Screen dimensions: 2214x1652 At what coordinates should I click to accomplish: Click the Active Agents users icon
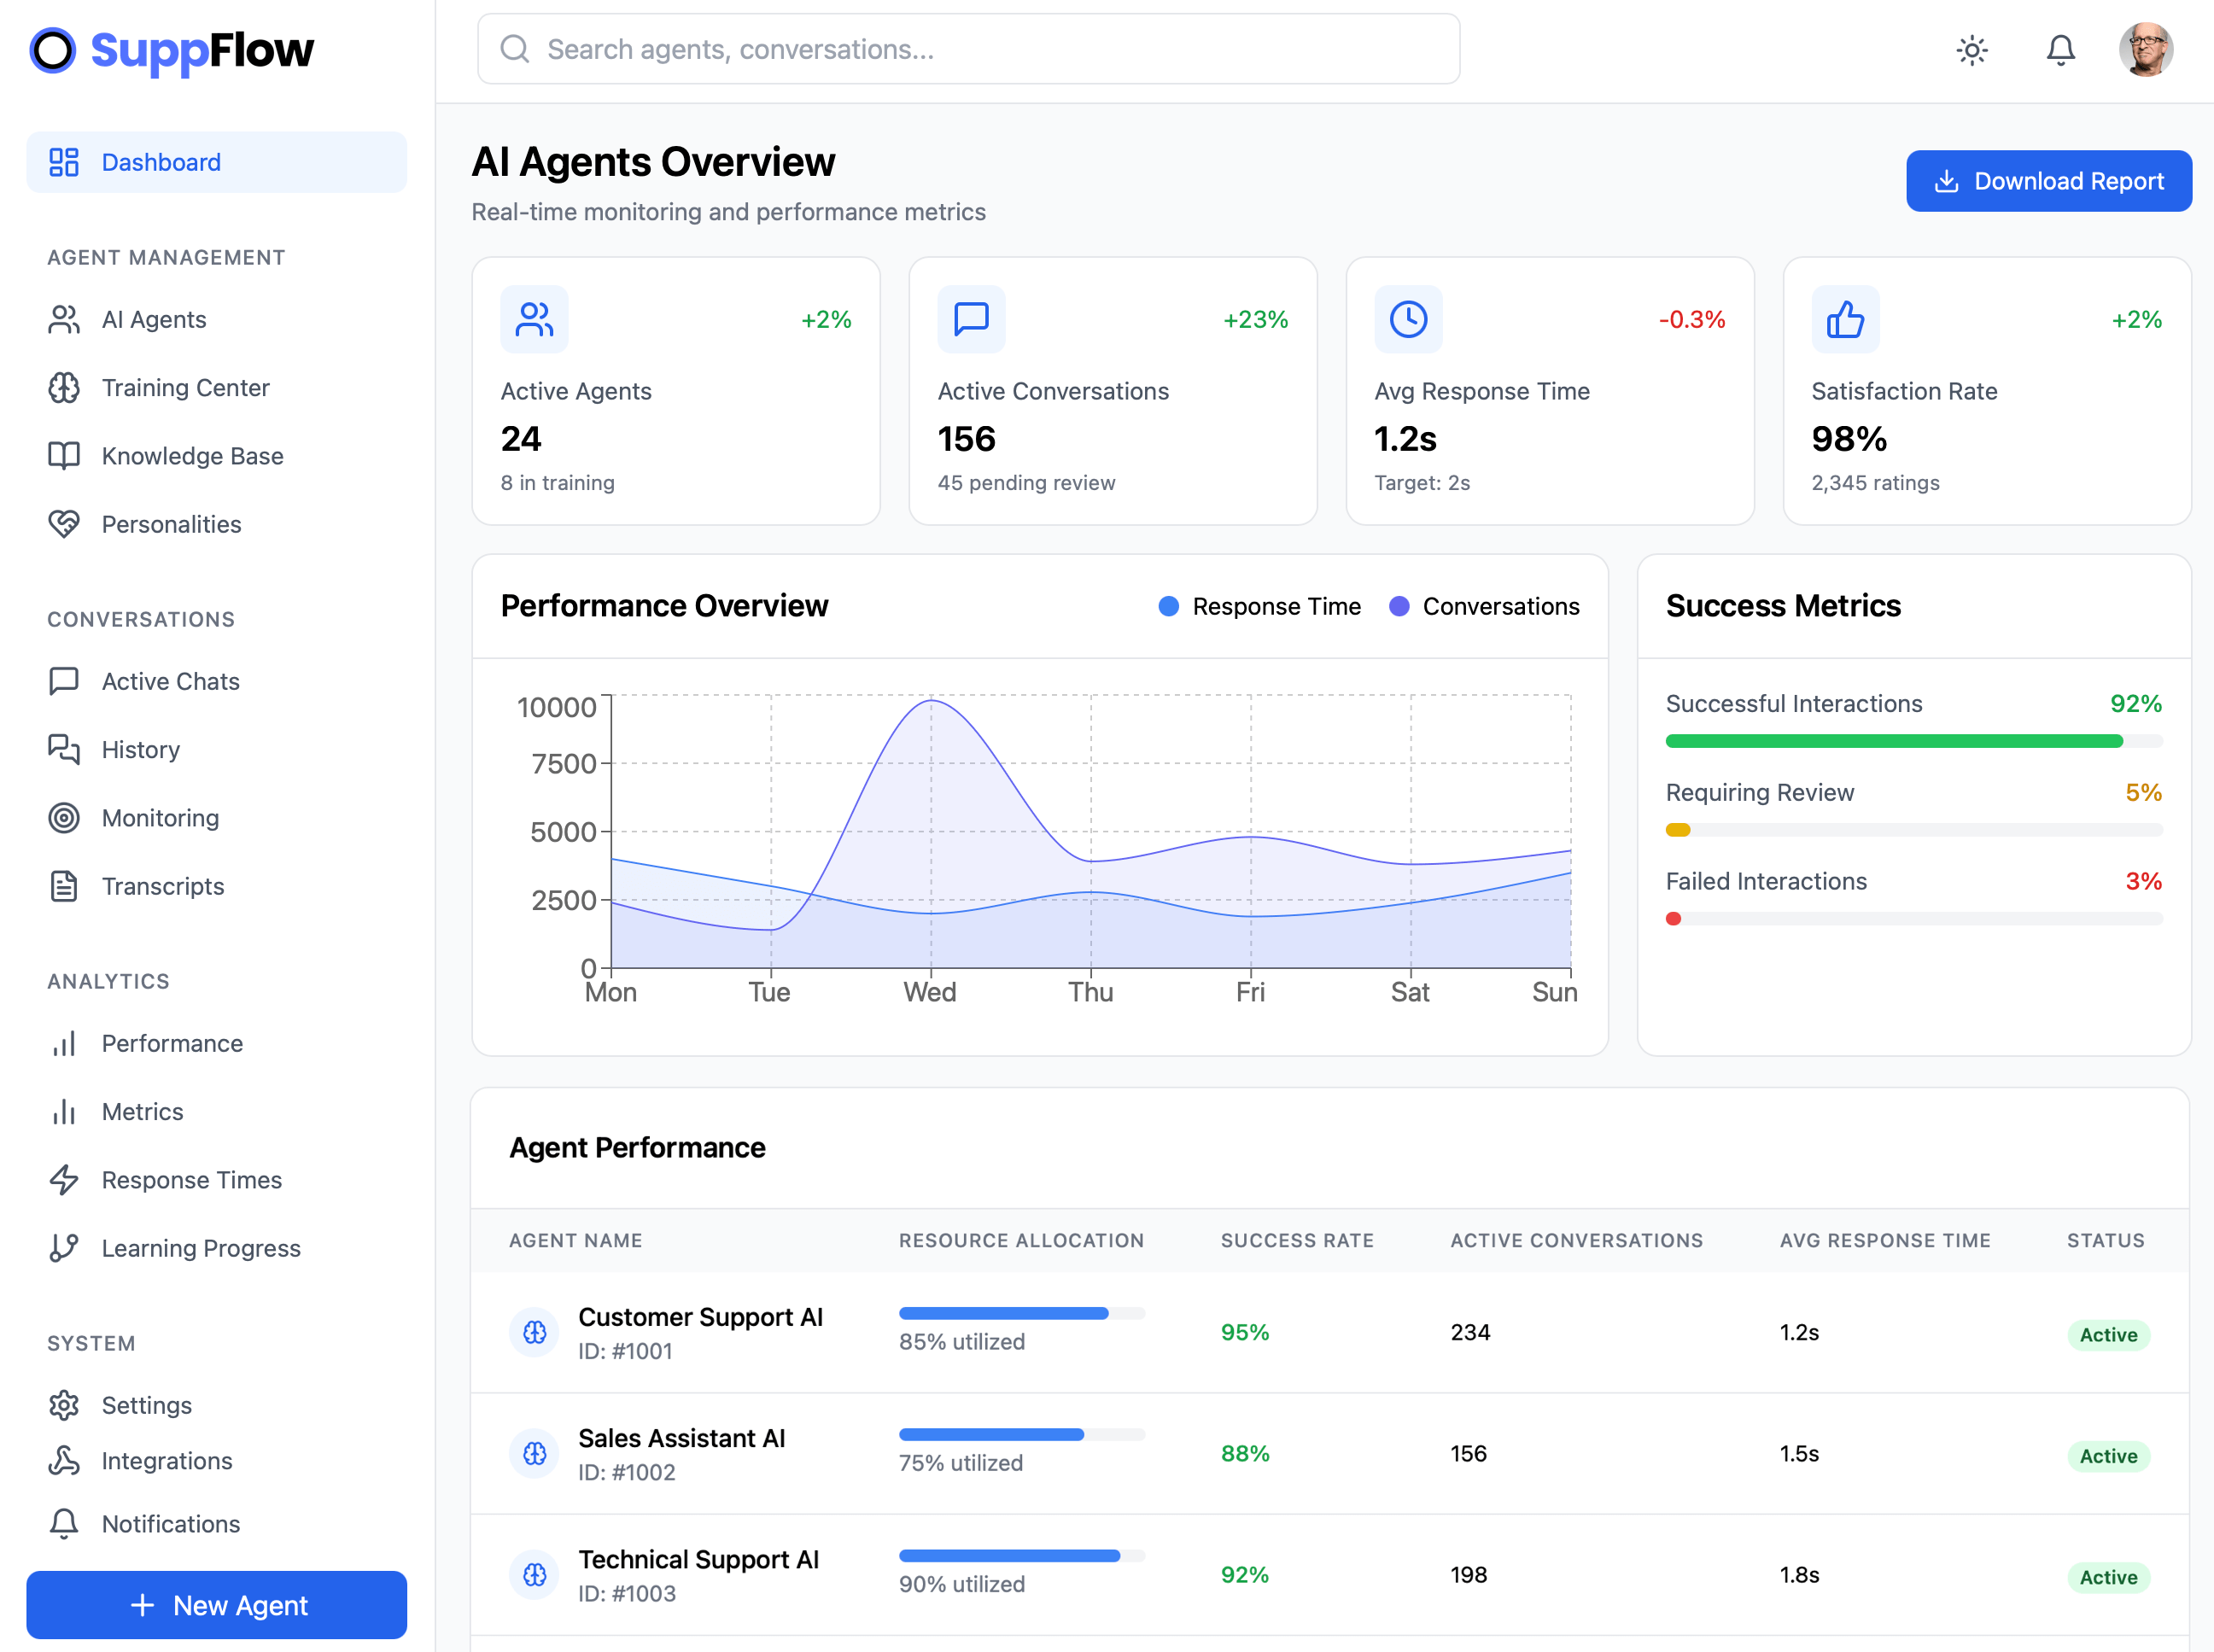(534, 319)
